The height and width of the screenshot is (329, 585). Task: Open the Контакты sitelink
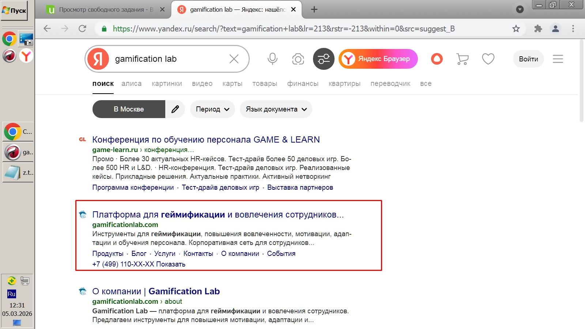tap(198, 254)
